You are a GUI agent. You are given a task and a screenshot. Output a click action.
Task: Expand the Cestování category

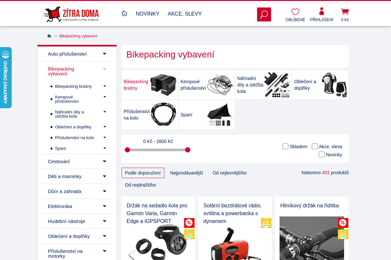point(104,161)
